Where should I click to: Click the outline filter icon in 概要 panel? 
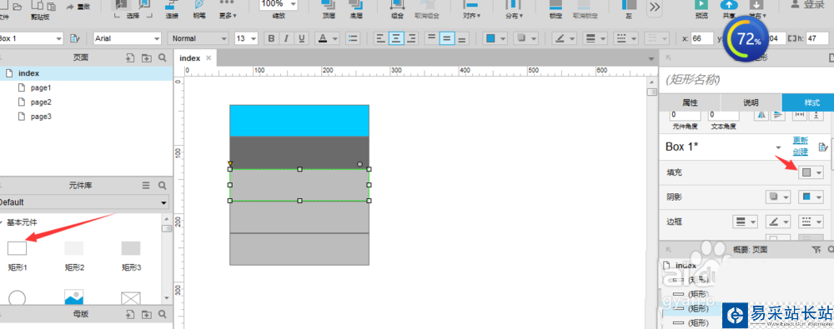click(816, 249)
